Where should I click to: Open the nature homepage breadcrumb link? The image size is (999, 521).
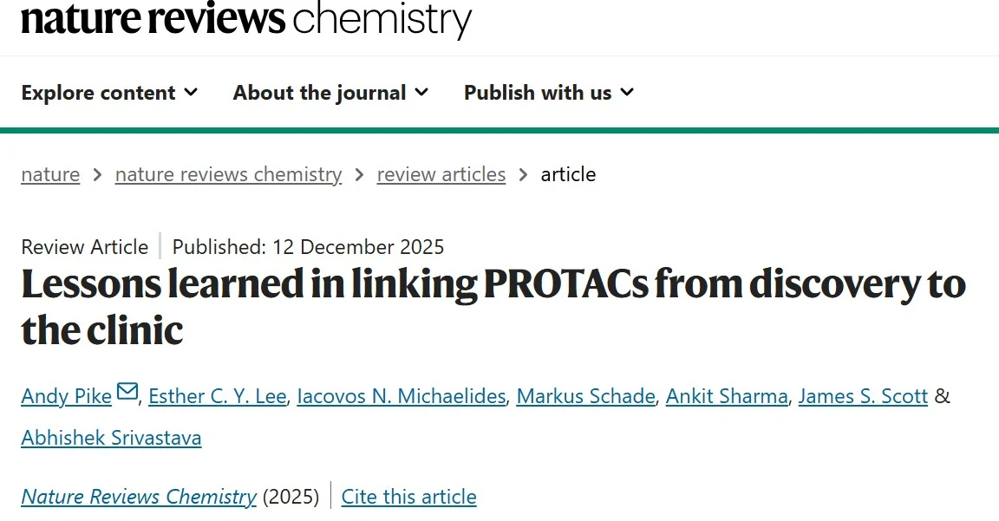pos(49,174)
